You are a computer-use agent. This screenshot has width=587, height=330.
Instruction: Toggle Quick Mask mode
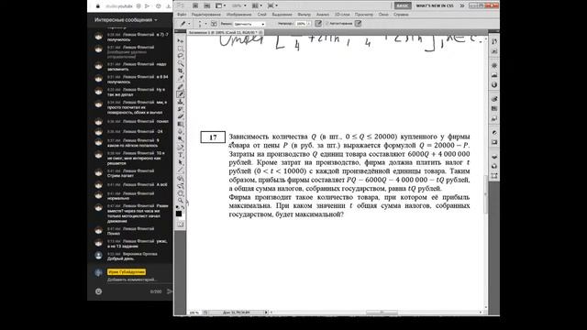click(x=181, y=224)
